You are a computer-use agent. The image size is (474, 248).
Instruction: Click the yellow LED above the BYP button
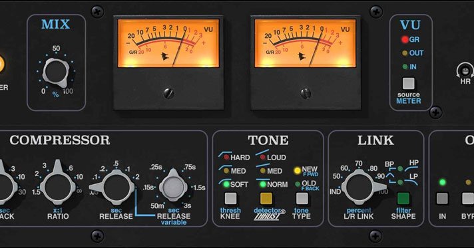point(468,182)
